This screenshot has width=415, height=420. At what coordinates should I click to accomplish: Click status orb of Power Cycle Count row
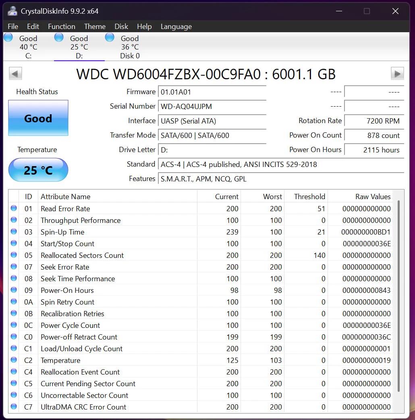click(14, 325)
